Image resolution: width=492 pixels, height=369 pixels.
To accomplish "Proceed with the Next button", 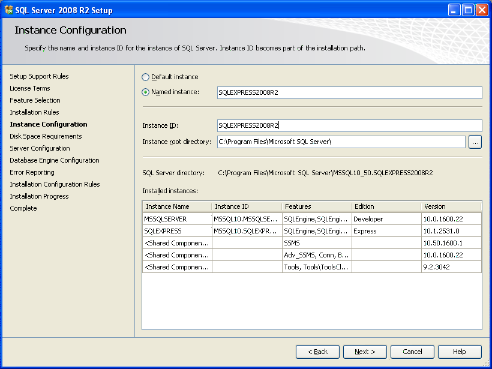I will pyautogui.click(x=365, y=352).
